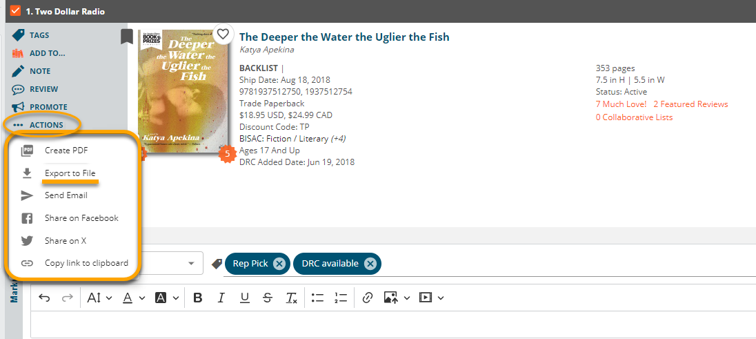Open the 7 Much Love! link
The width and height of the screenshot is (756, 339).
[x=621, y=104]
